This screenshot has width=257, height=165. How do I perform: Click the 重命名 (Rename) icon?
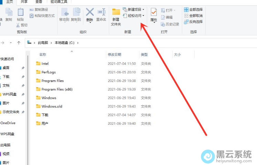click(101, 13)
